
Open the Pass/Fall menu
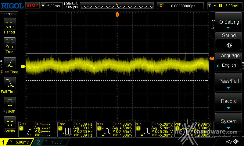228,82
